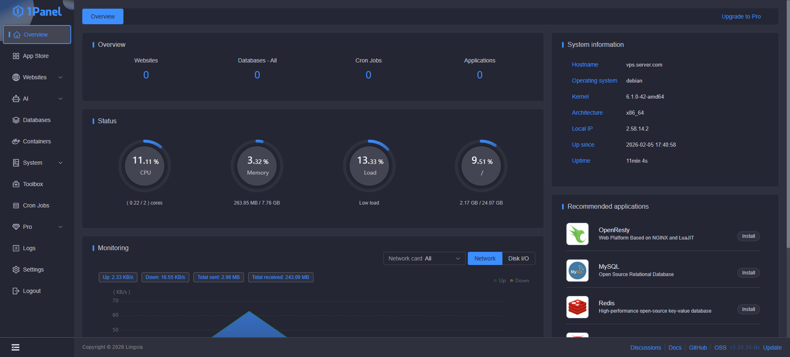
Task: Expand the System sidebar submenu
Action: 60,163
